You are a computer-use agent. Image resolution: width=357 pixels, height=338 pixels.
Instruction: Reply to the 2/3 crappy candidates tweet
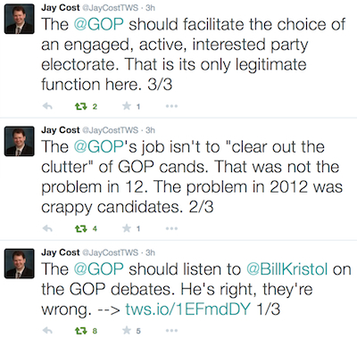click(x=47, y=228)
